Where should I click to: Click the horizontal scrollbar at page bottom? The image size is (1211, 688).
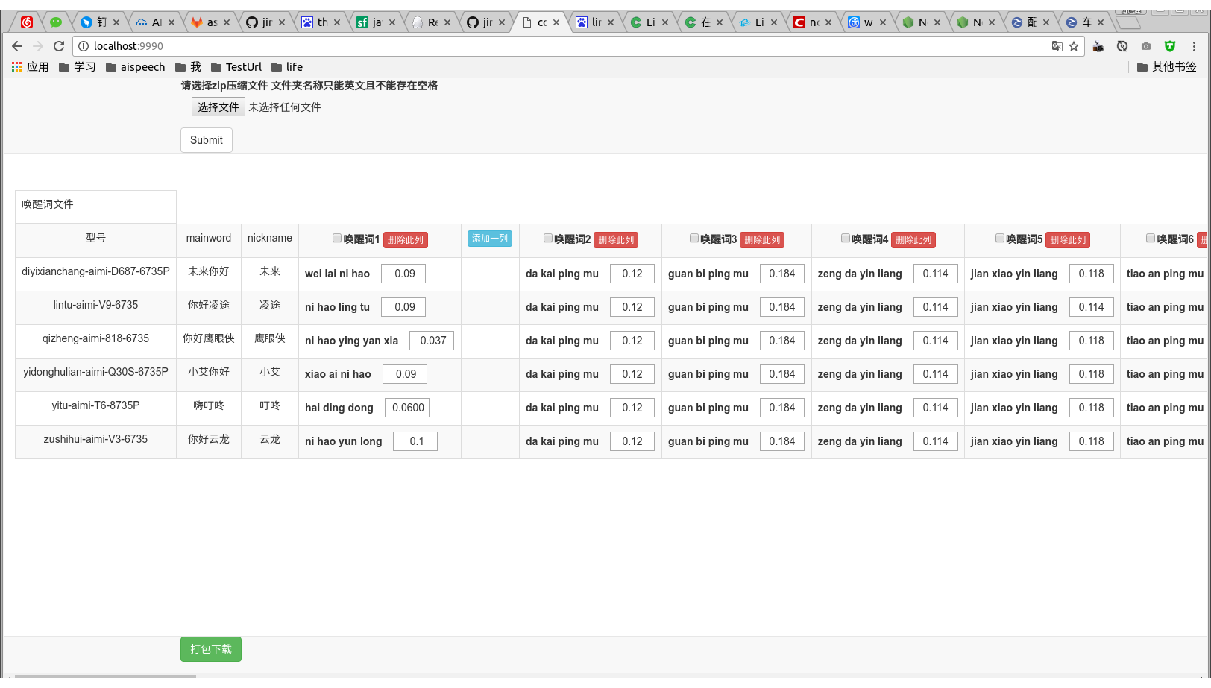pyautogui.click(x=105, y=677)
